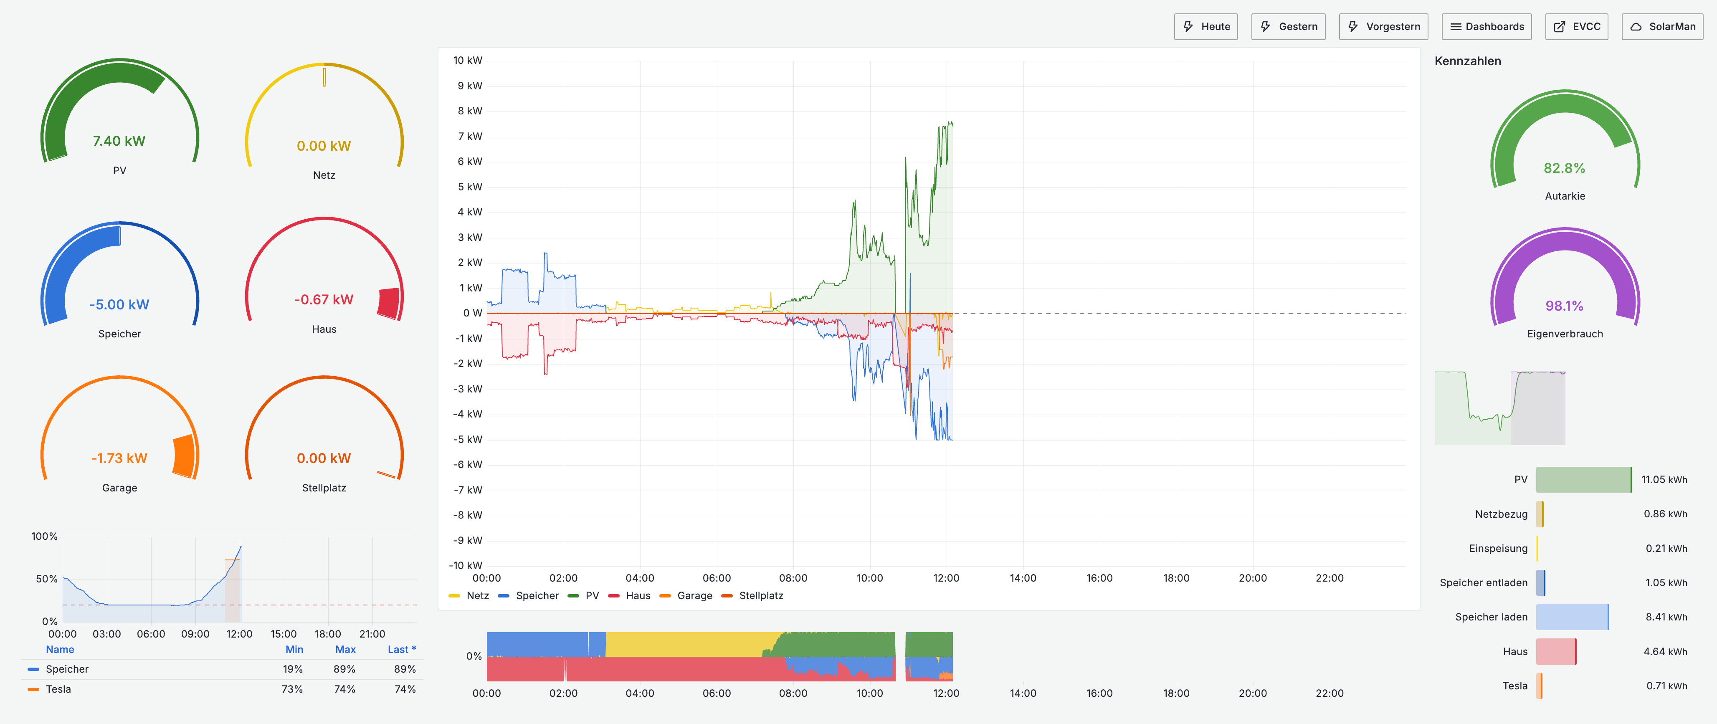Sort table by Name column header

[60, 649]
